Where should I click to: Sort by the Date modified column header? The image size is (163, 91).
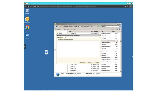[x=96, y=31]
